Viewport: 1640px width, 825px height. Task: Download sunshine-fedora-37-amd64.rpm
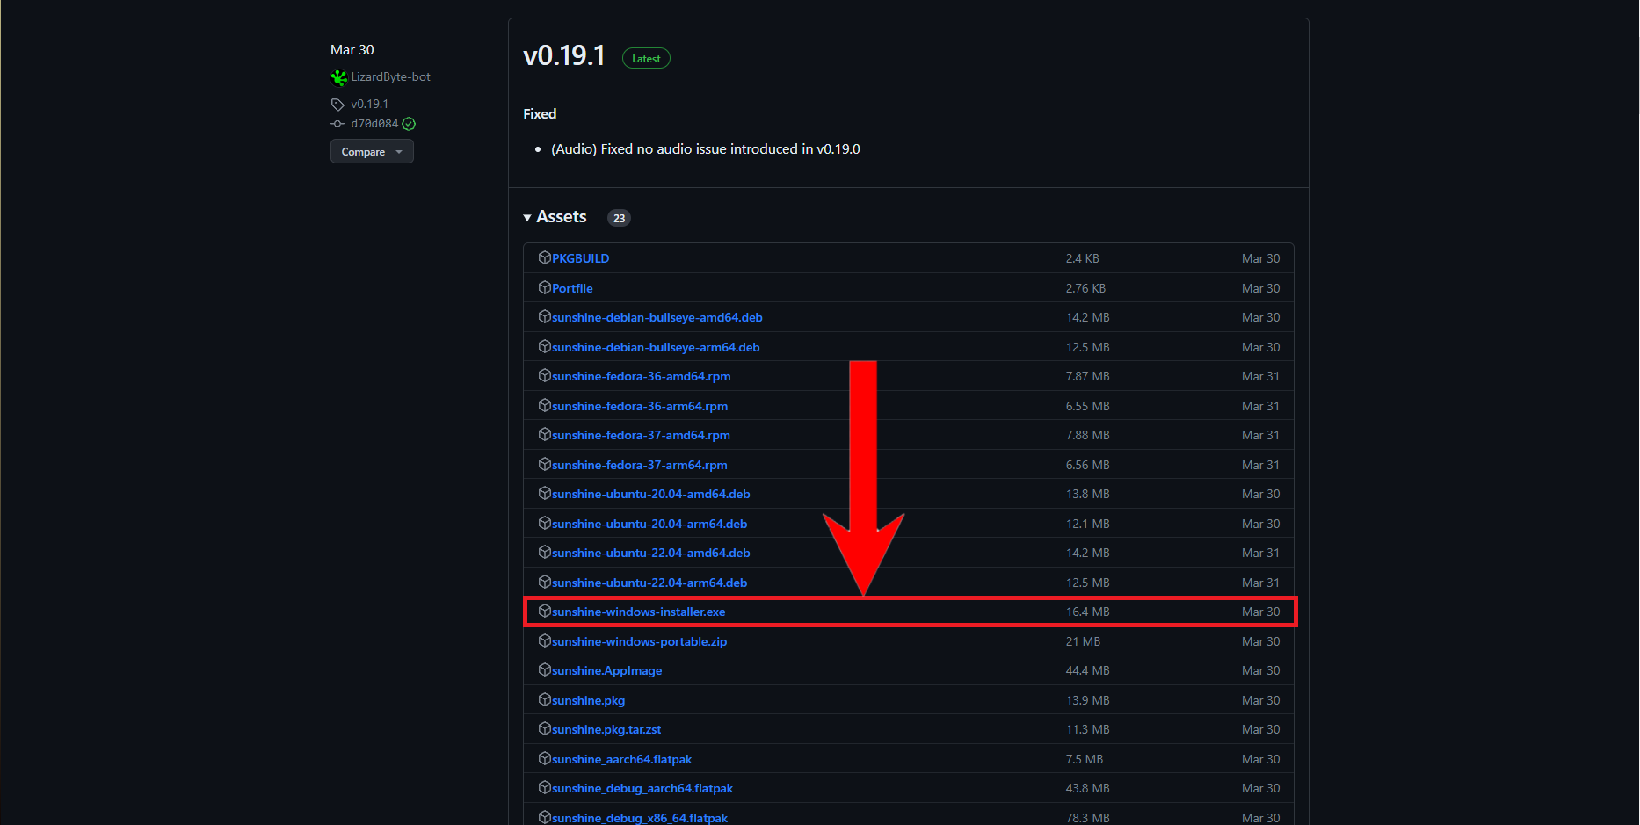click(x=642, y=435)
